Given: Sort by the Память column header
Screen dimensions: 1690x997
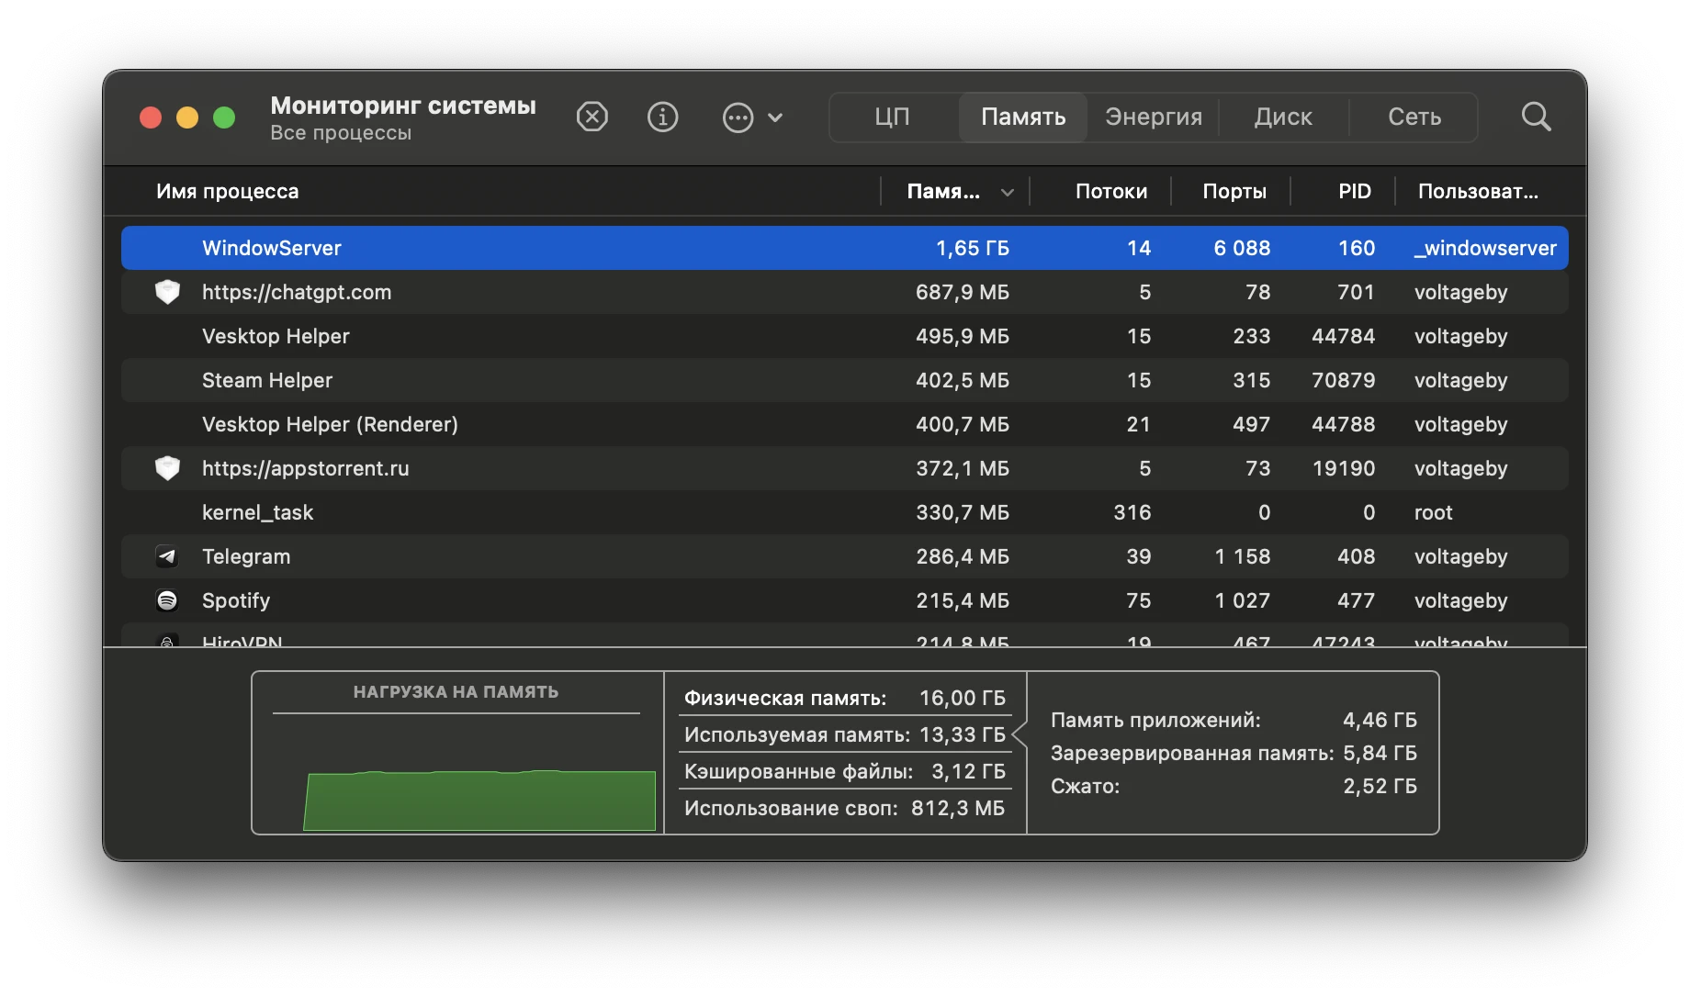Looking at the screenshot, I should pos(955,191).
